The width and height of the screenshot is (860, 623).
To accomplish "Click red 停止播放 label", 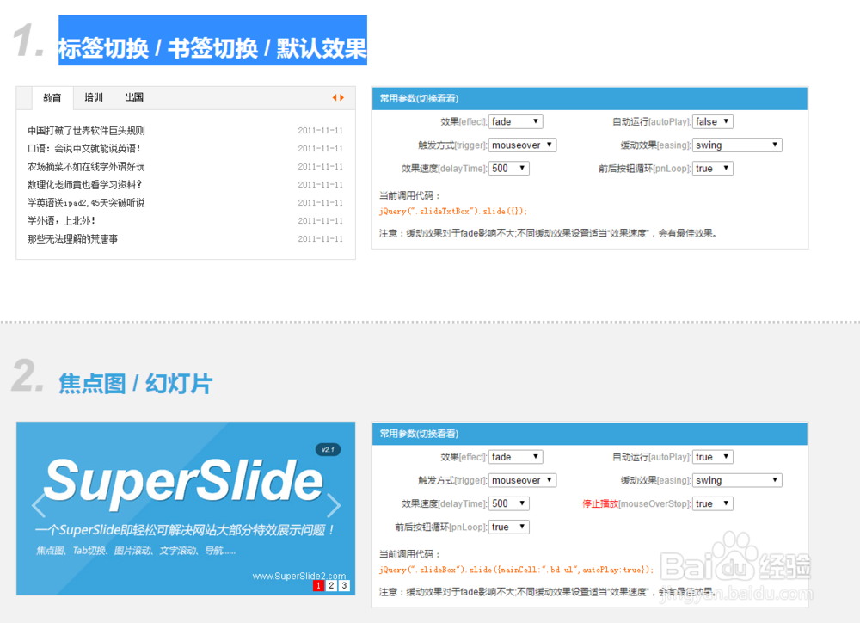I will coord(600,503).
